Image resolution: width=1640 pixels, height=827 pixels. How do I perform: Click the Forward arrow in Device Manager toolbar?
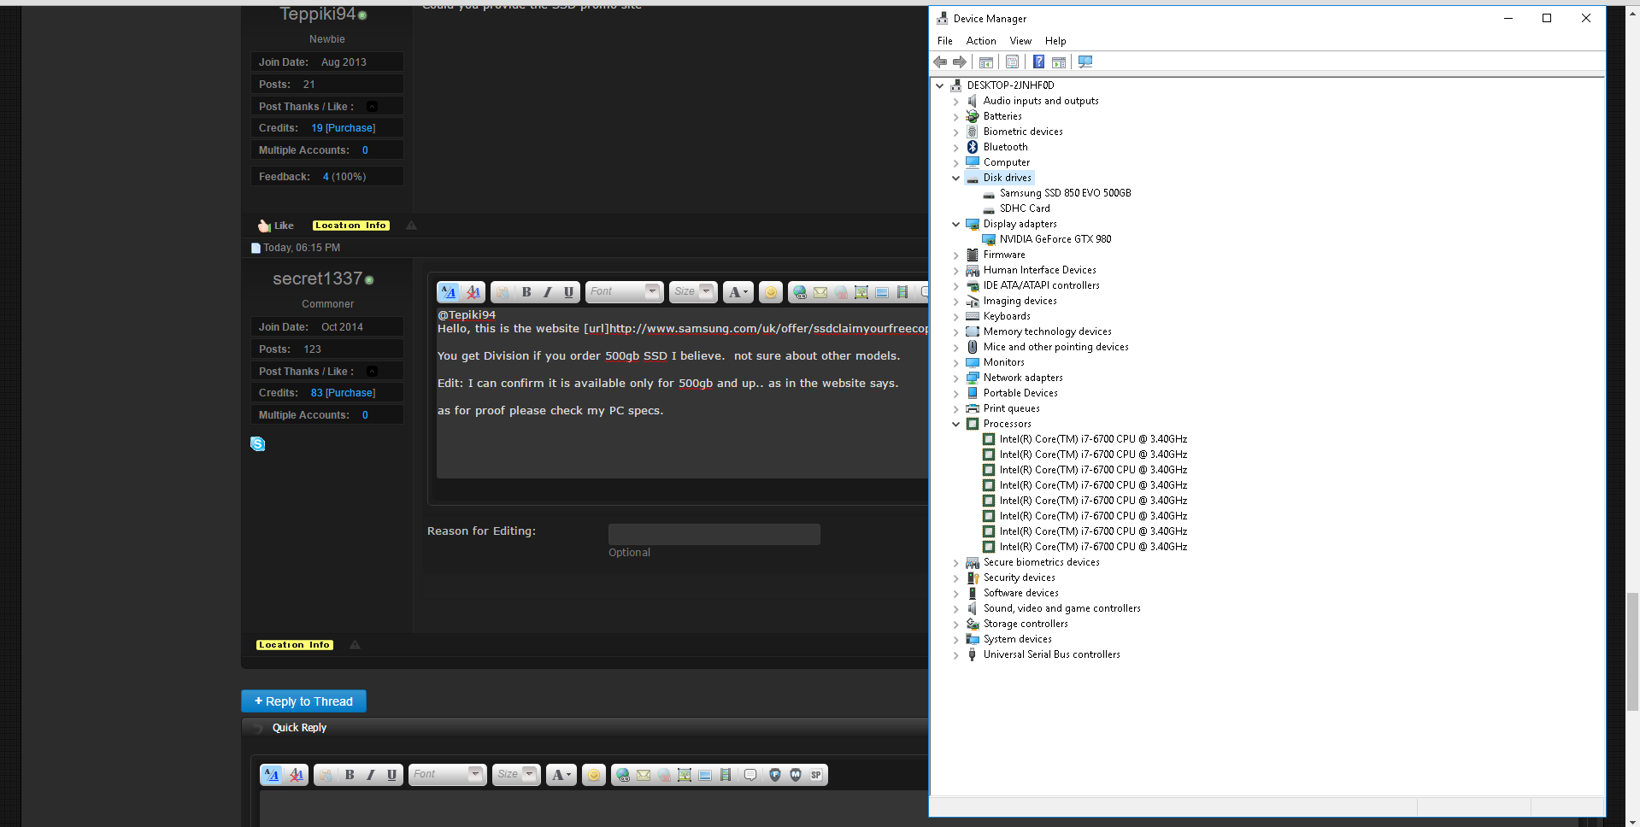[960, 62]
